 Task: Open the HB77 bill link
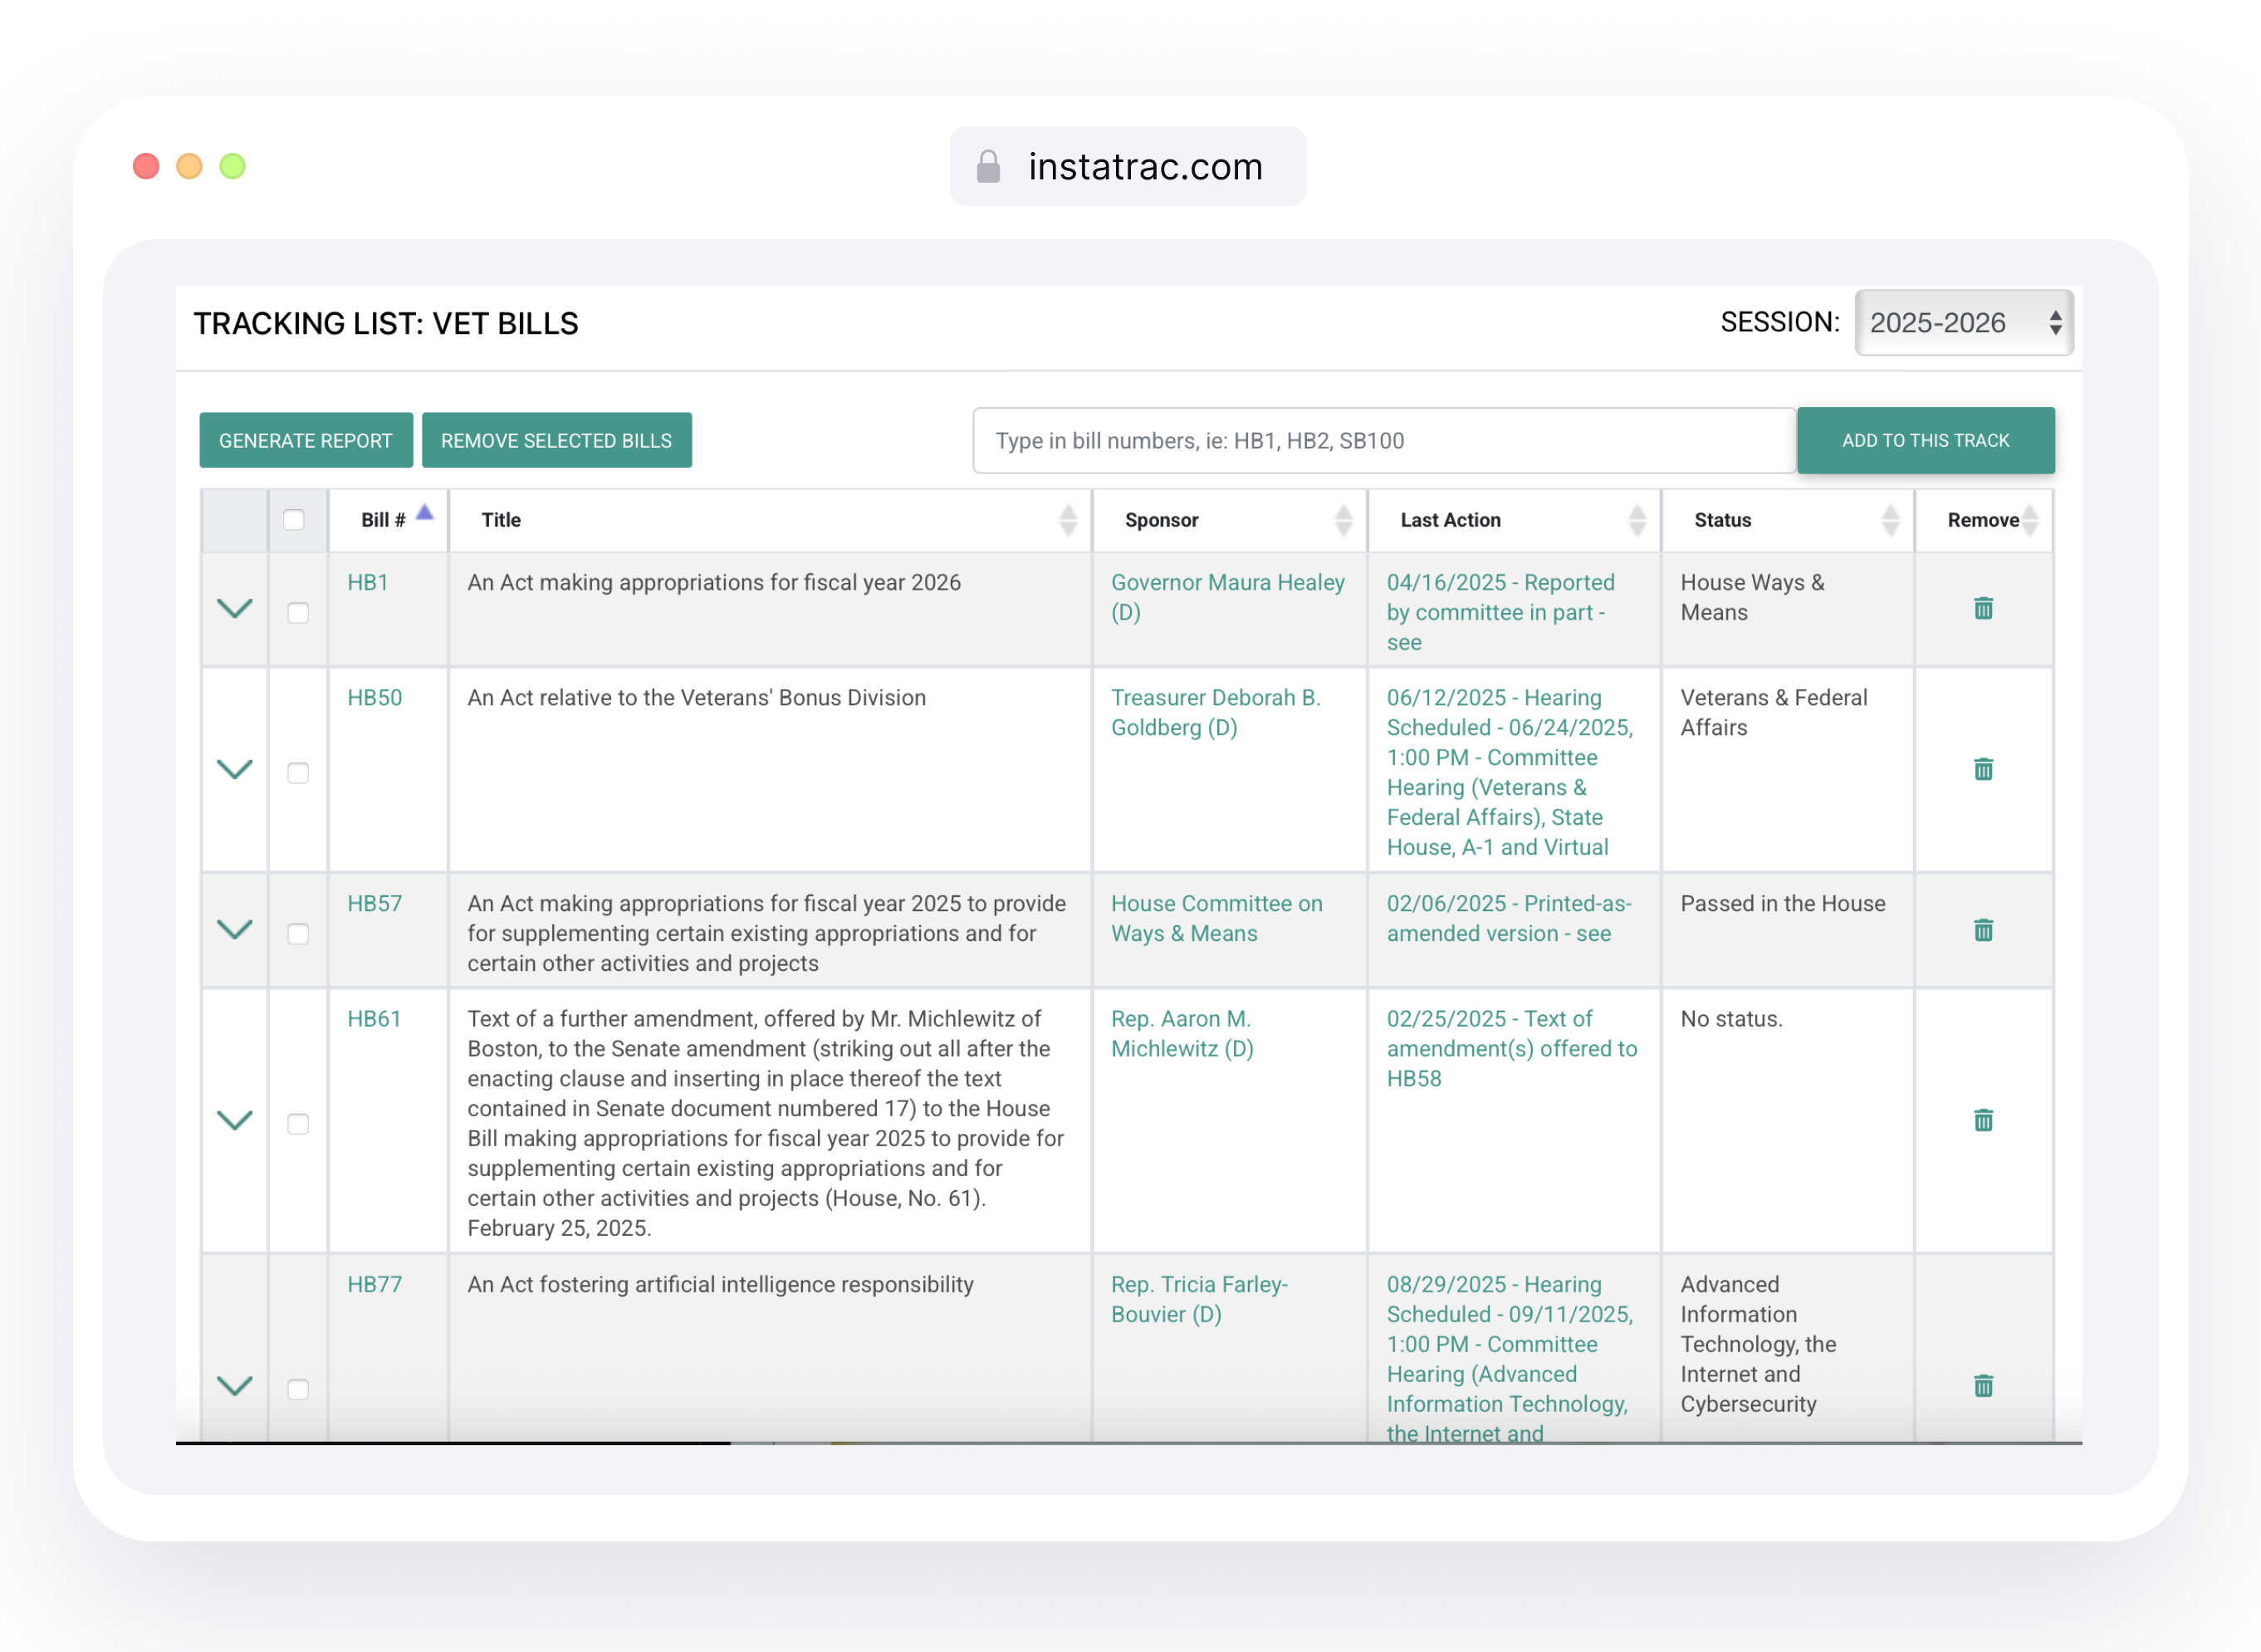tap(374, 1284)
